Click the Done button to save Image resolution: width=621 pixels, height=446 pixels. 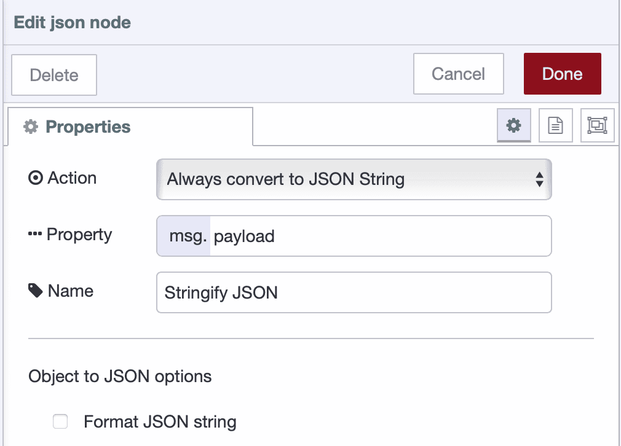coord(562,74)
